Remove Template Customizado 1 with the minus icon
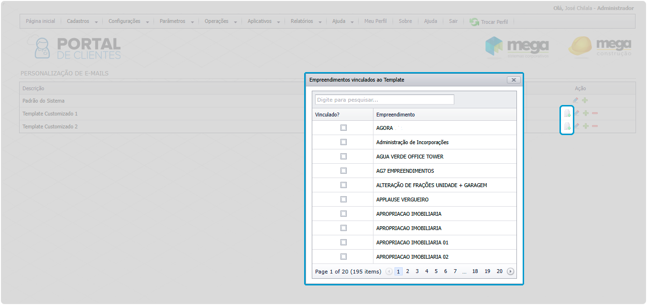647x305 pixels. tap(595, 114)
